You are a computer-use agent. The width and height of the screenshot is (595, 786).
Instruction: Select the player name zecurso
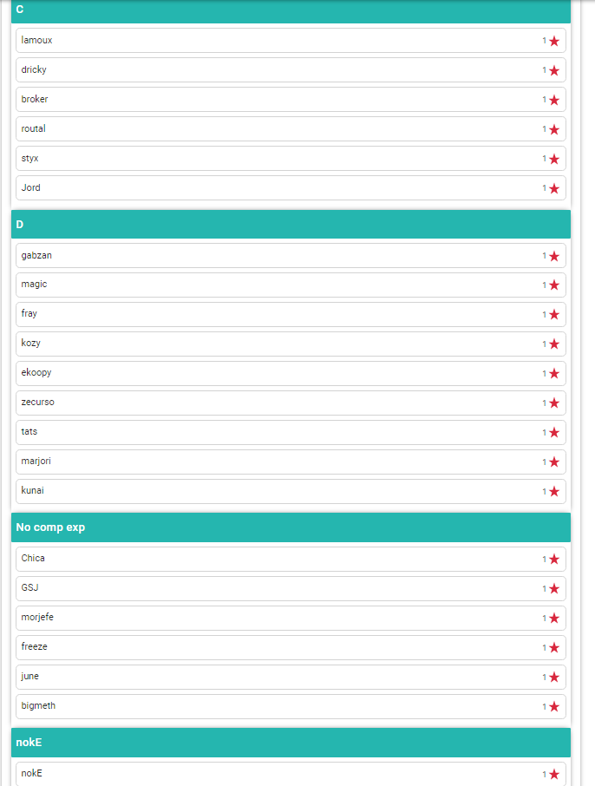37,402
